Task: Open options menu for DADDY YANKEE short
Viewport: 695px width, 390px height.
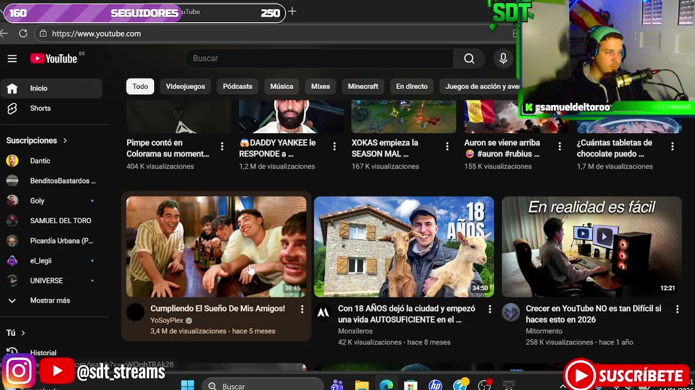Action: pos(334,146)
